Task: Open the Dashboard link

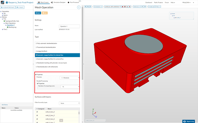Action: (149, 2)
